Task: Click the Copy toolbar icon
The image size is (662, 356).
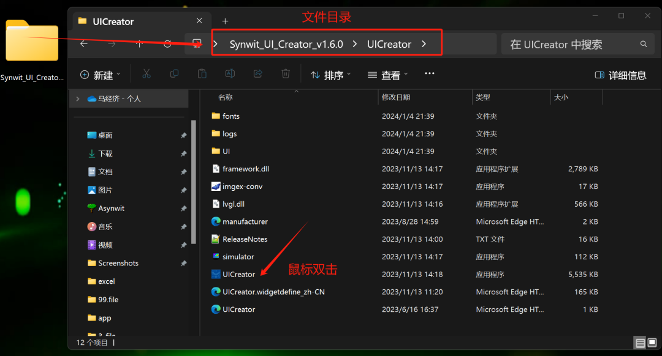Action: click(174, 74)
